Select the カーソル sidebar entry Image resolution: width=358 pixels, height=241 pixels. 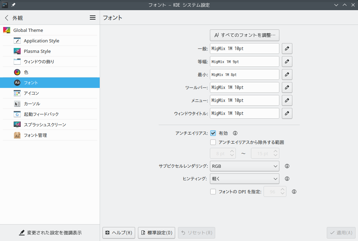click(x=50, y=104)
